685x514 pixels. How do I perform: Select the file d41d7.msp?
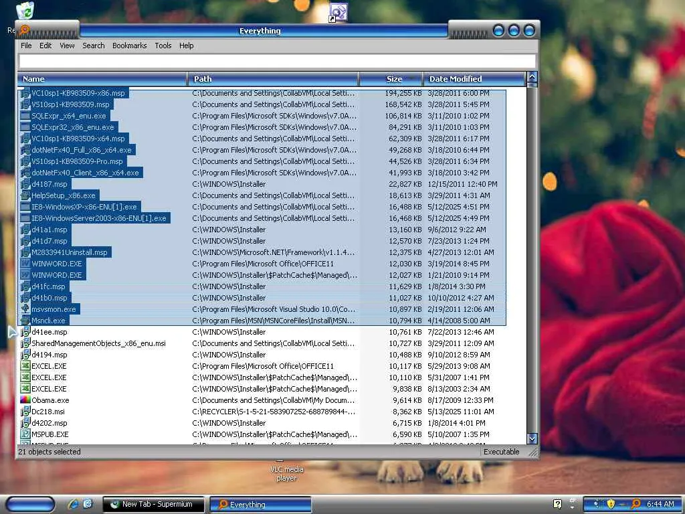pos(50,241)
